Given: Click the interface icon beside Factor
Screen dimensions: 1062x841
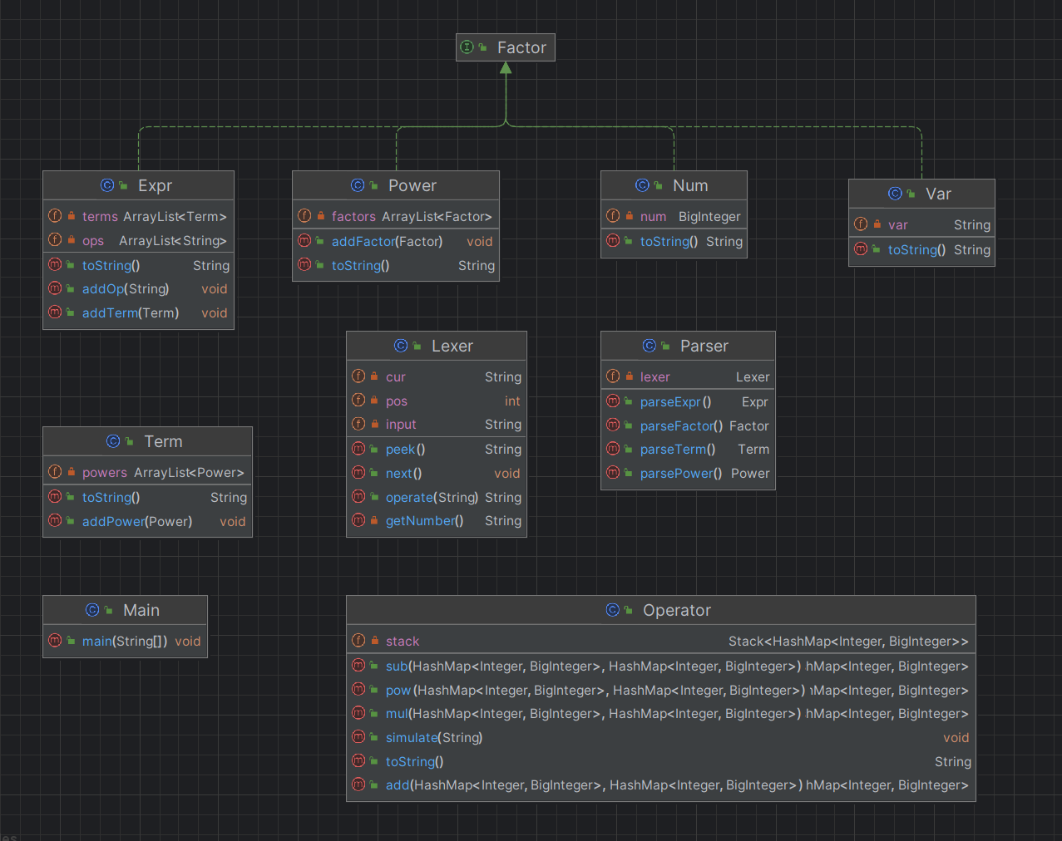Looking at the screenshot, I should tap(467, 47).
